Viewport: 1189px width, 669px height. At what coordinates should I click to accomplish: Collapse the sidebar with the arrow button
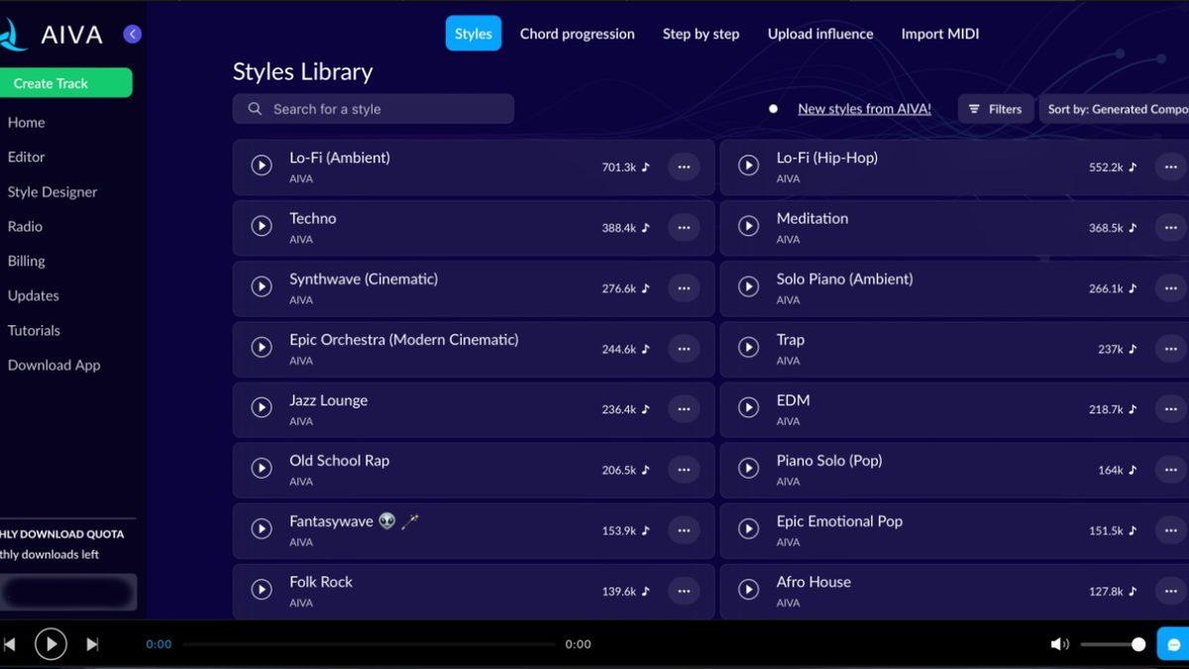point(132,35)
